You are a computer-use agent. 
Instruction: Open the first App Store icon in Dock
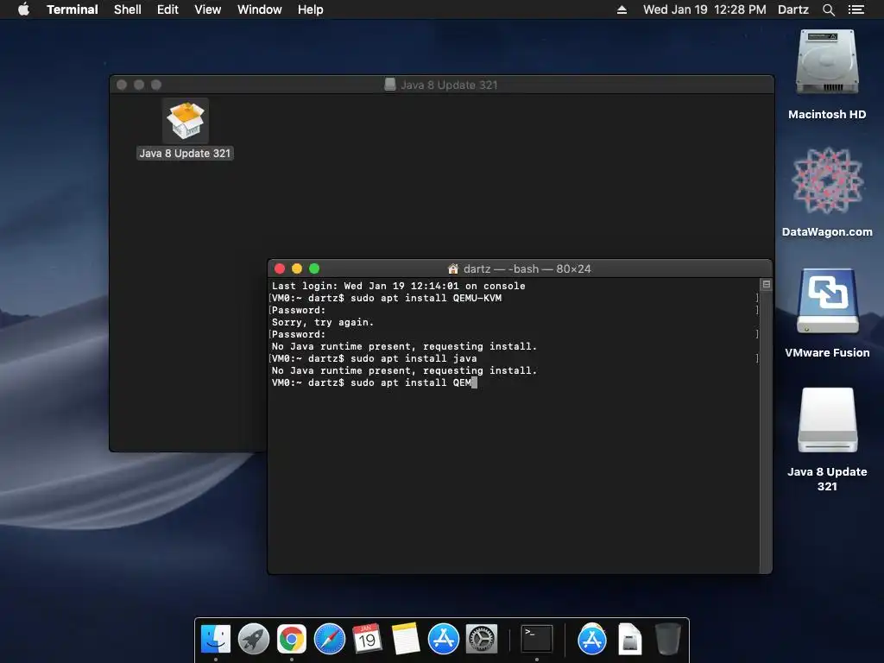[x=443, y=639]
